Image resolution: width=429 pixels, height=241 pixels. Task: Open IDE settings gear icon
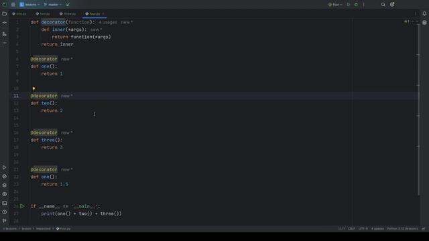coord(392,5)
